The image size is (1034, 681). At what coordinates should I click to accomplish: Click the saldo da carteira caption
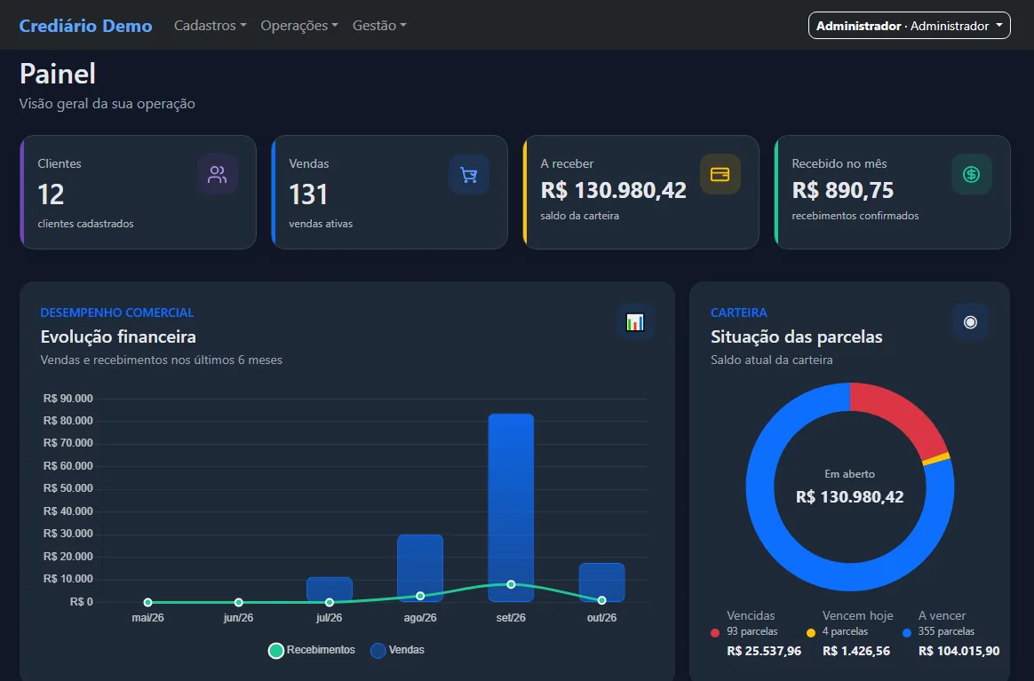pos(580,216)
